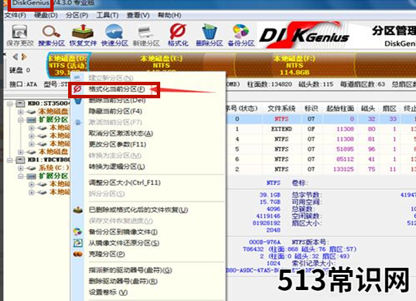Open the 分区(P) menu
The height and width of the screenshot is (301, 416).
(77, 15)
